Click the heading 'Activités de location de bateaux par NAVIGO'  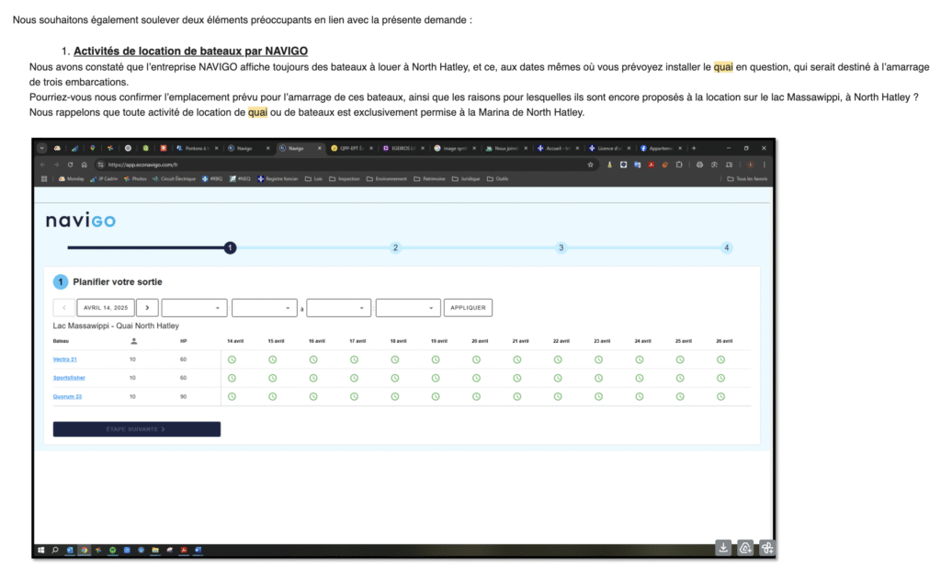[191, 51]
